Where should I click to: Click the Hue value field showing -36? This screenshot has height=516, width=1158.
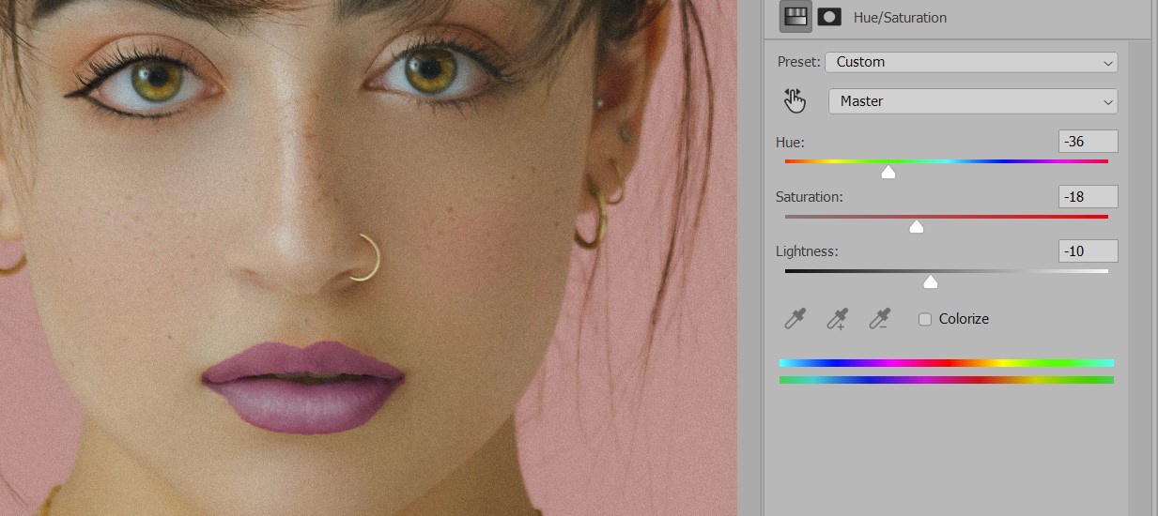click(x=1088, y=142)
